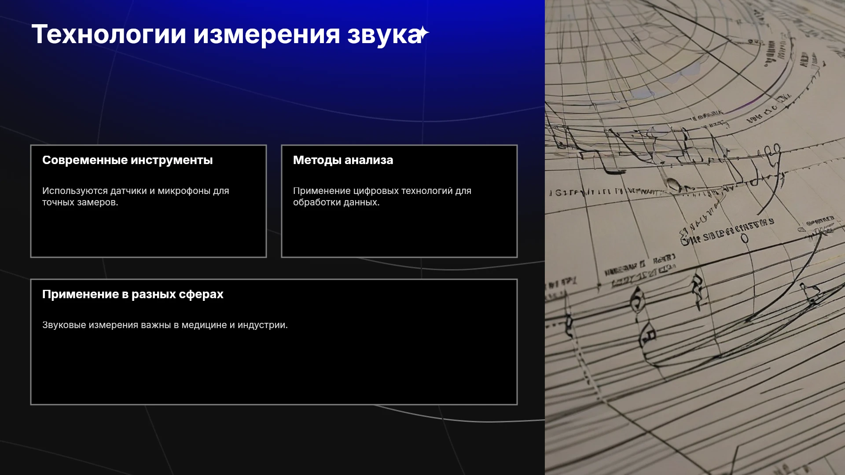Click the 'Современные инструменты' card heading
This screenshot has width=845, height=475.
pyautogui.click(x=127, y=160)
